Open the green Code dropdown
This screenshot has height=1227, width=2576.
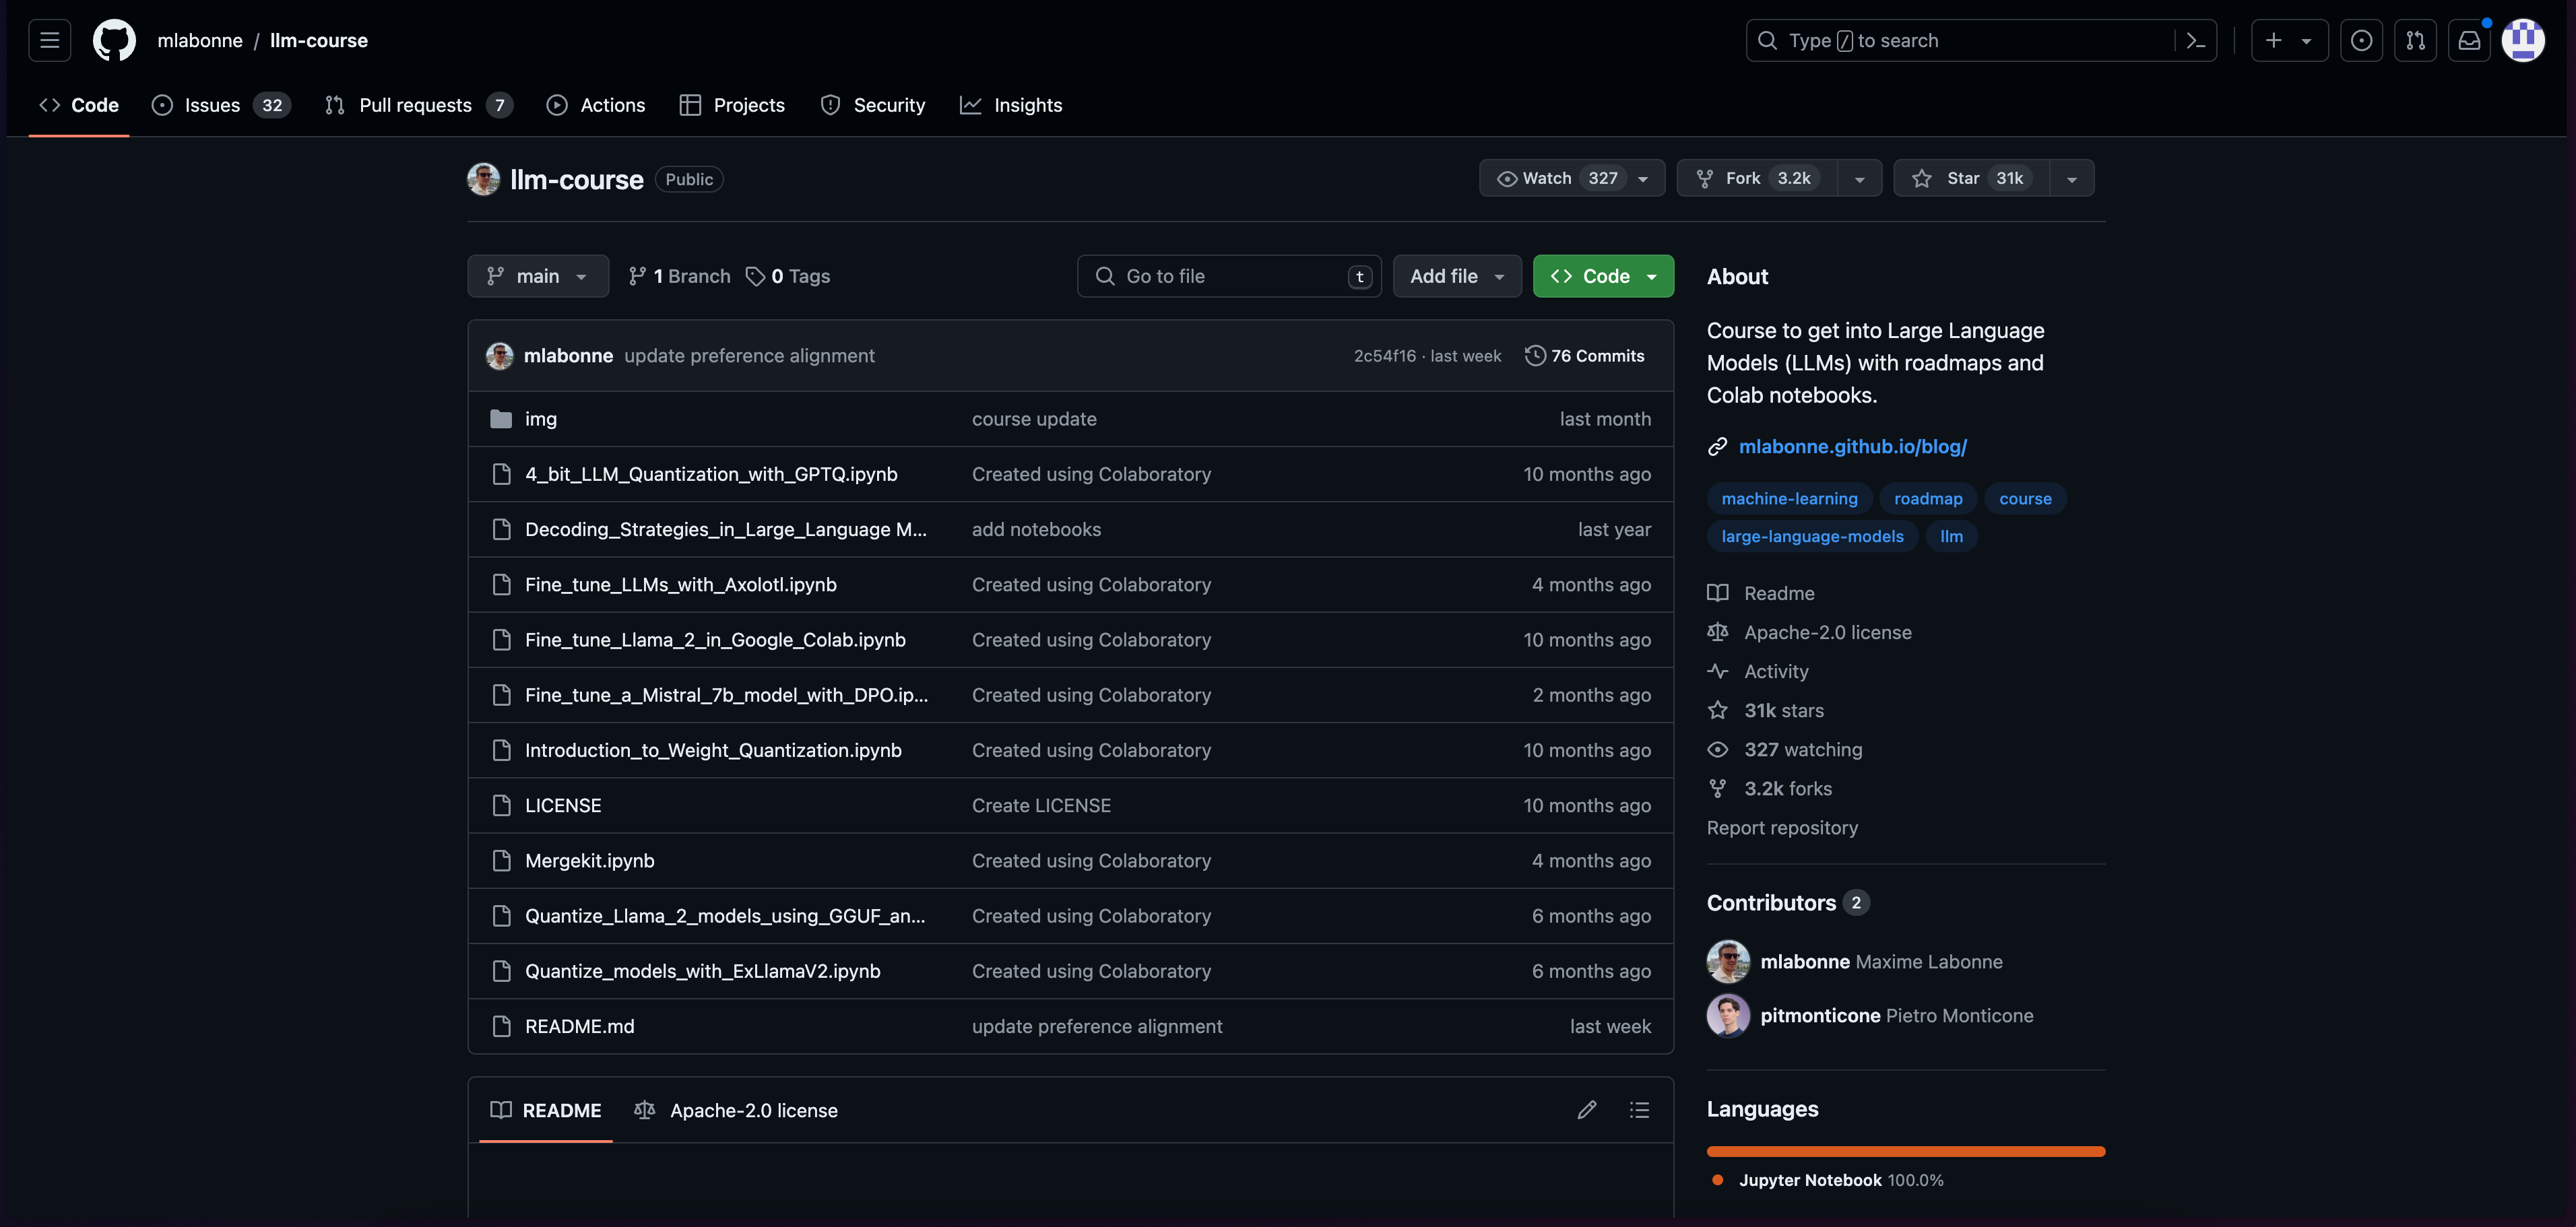tap(1603, 276)
